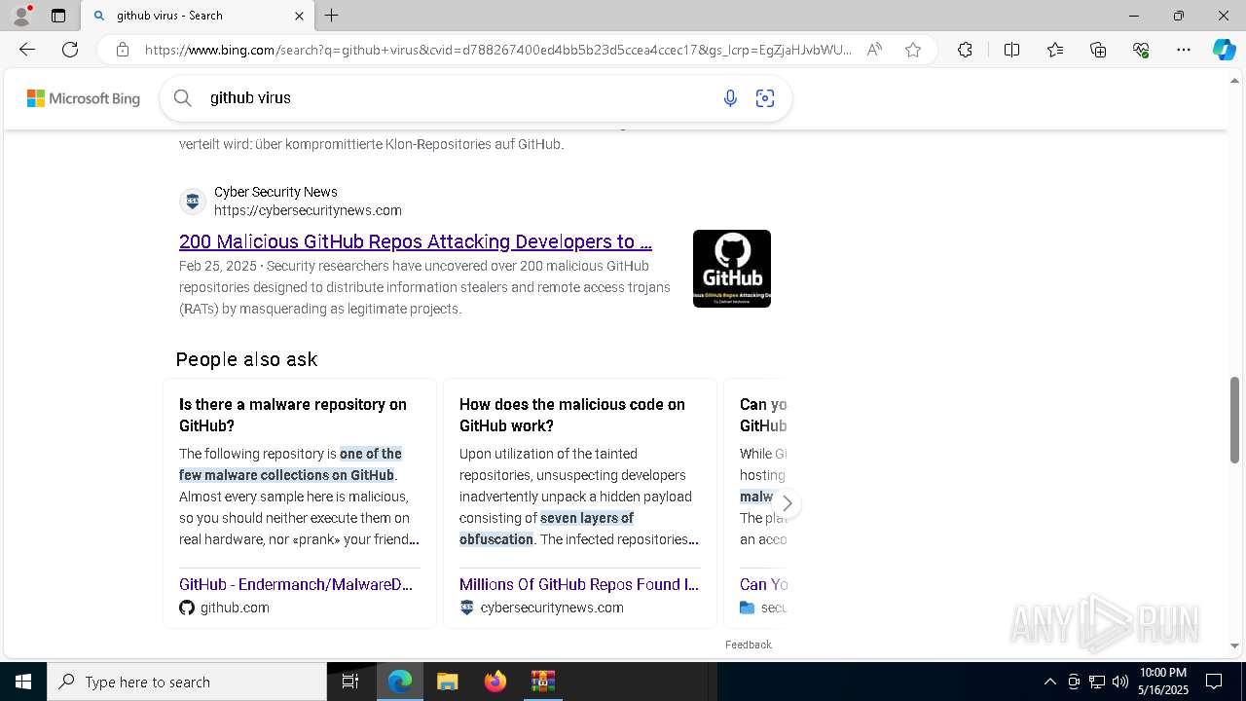
Task: Go to Microsoft Bing home logo
Action: [x=84, y=98]
